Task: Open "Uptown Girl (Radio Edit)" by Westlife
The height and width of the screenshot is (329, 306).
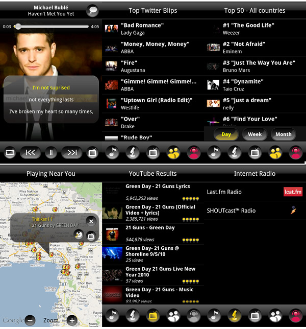Action: [x=153, y=104]
